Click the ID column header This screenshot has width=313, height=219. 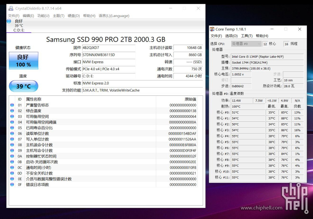point(20,99)
